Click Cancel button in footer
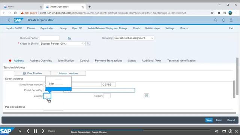This screenshot has width=240, height=135. tap(231, 120)
